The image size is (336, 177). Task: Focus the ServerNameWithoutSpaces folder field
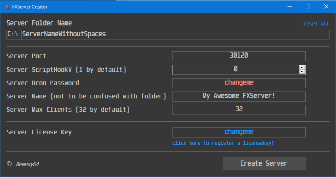tap(175, 35)
